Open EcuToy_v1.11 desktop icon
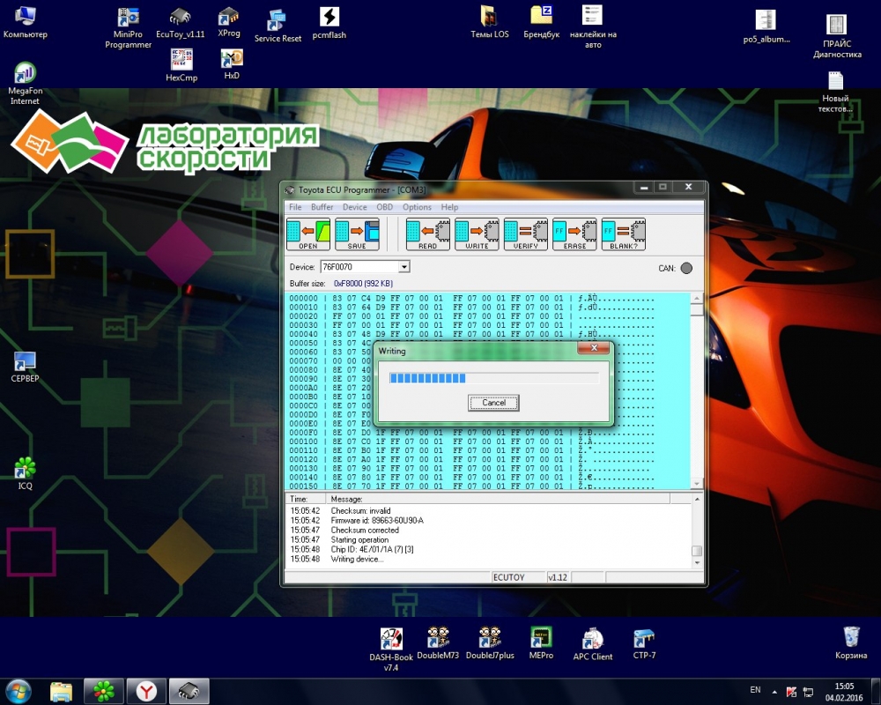881x705 pixels. click(181, 23)
